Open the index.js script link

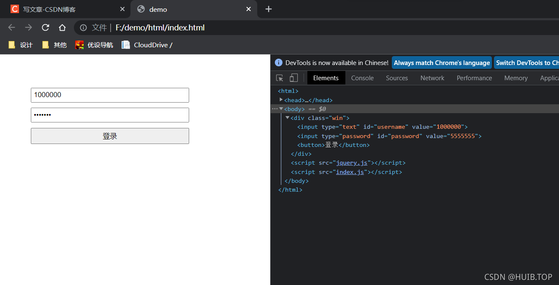click(350, 172)
